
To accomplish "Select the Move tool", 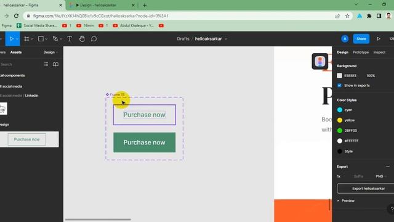I will pos(11,39).
